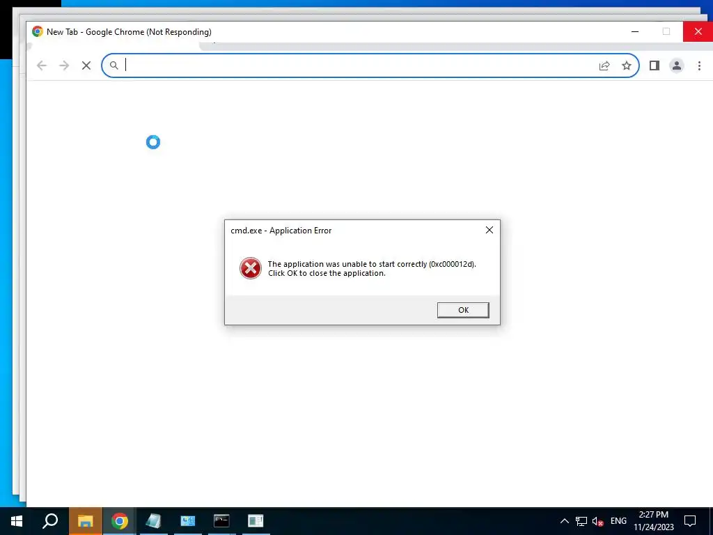Open the notepad-style app on taskbar
The height and width of the screenshot is (535, 713).
(x=154, y=521)
